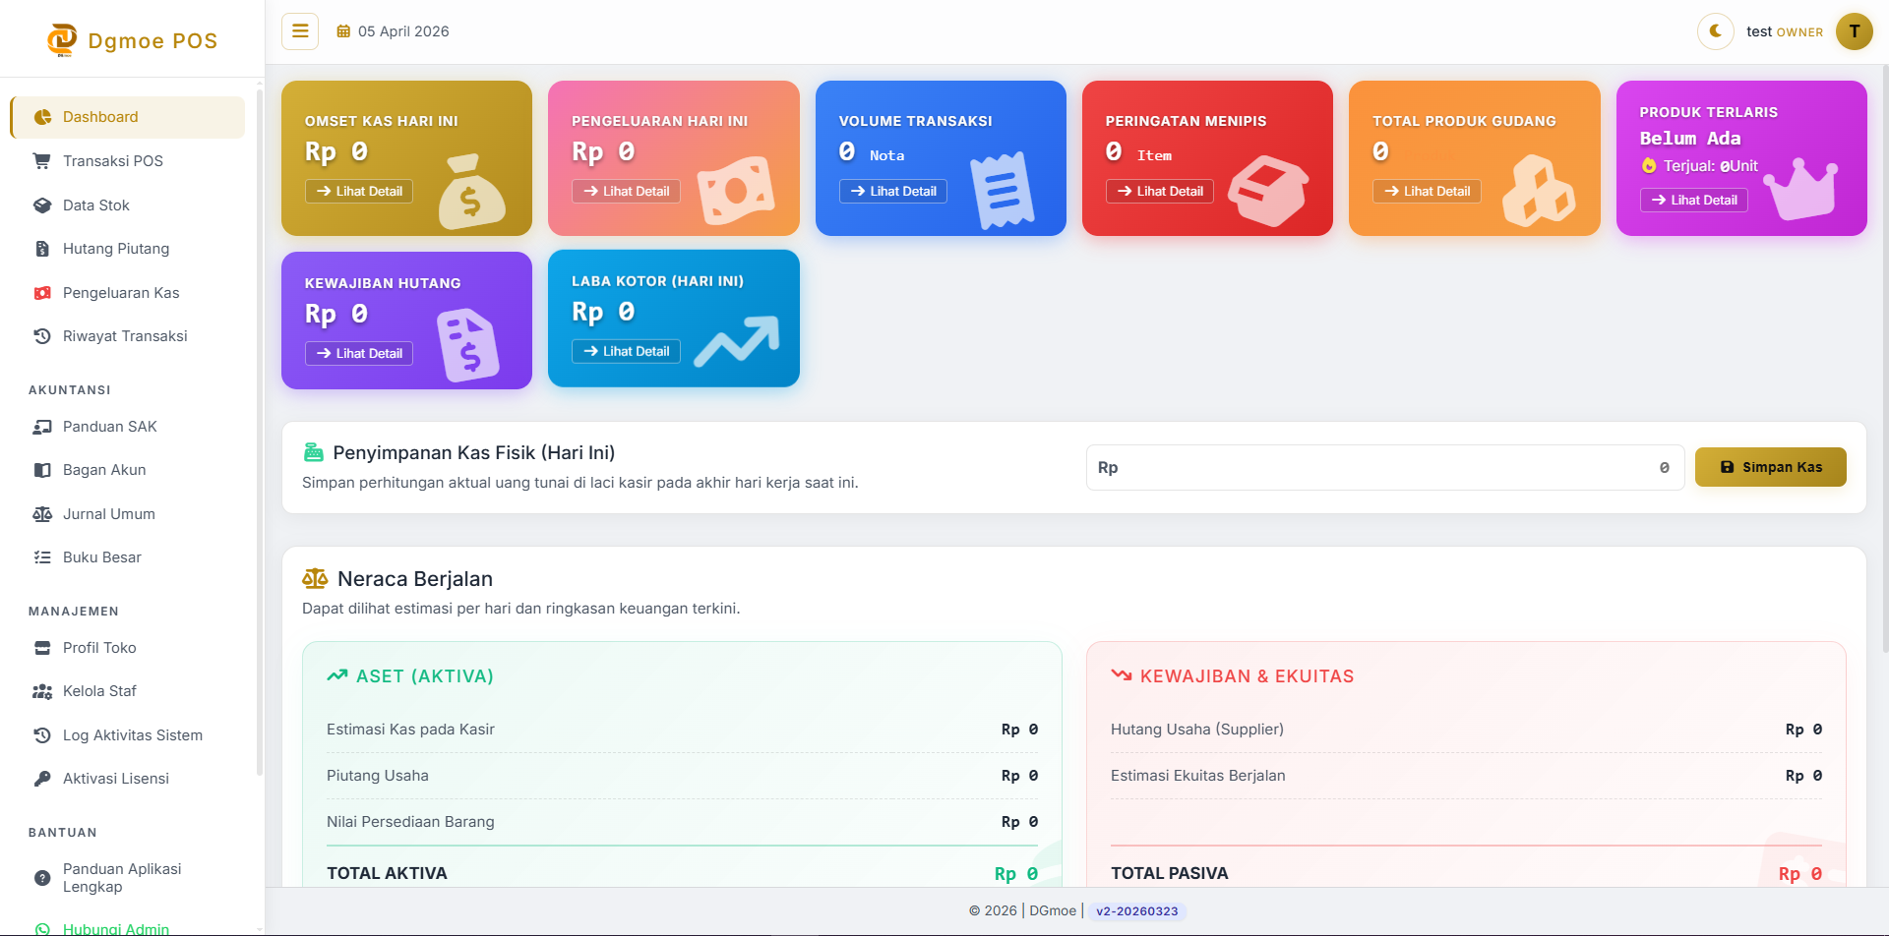Open Hubungi Admin link in sidebar
The width and height of the screenshot is (1889, 936).
(115, 928)
